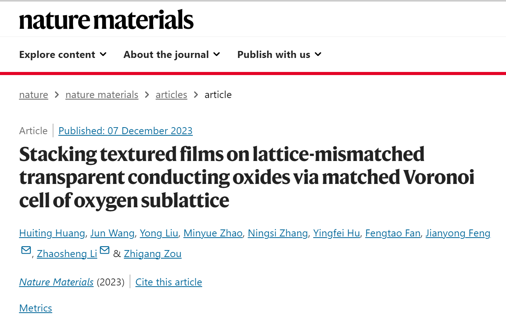The image size is (506, 329).
Task: Open the About the journal menu
Action: coord(172,54)
